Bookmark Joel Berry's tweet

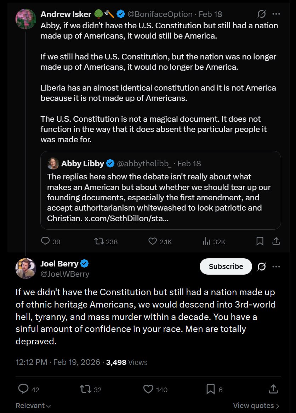[x=211, y=389]
